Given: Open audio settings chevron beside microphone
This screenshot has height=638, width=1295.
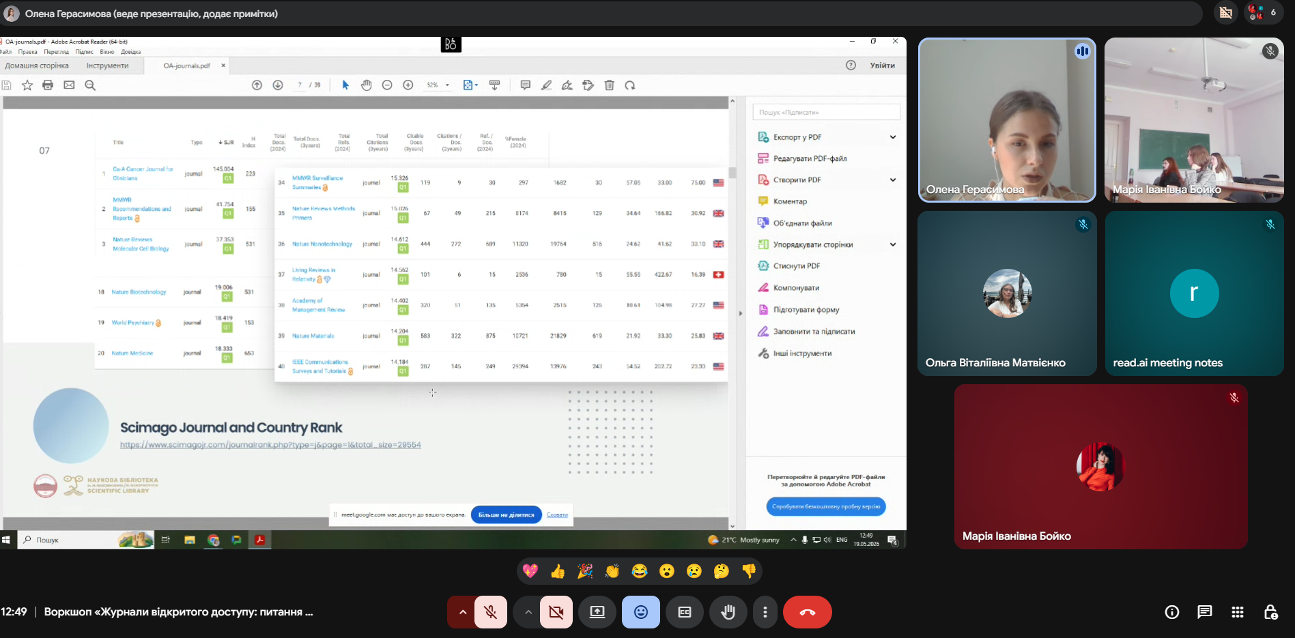Looking at the screenshot, I should click(x=462, y=612).
